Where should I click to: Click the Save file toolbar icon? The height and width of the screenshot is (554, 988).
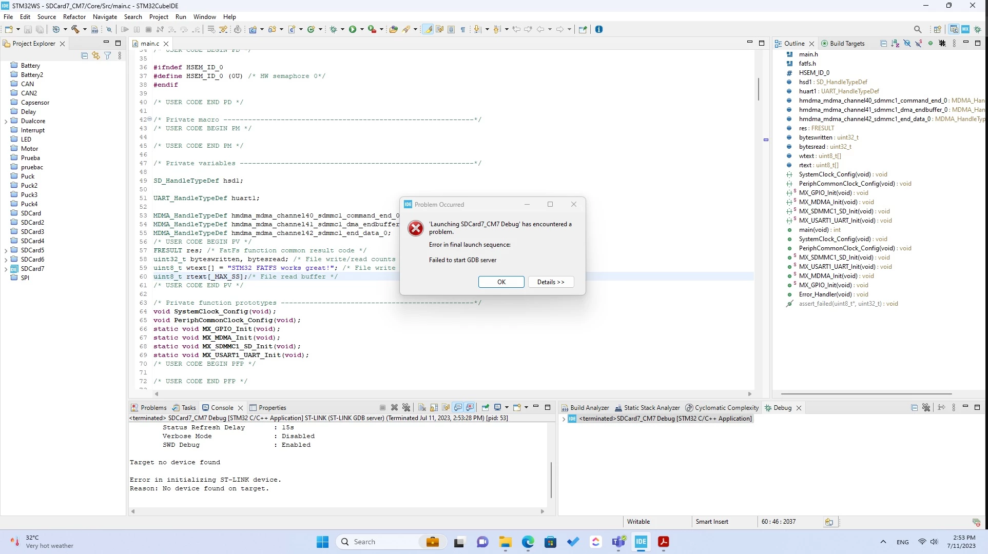pos(28,29)
